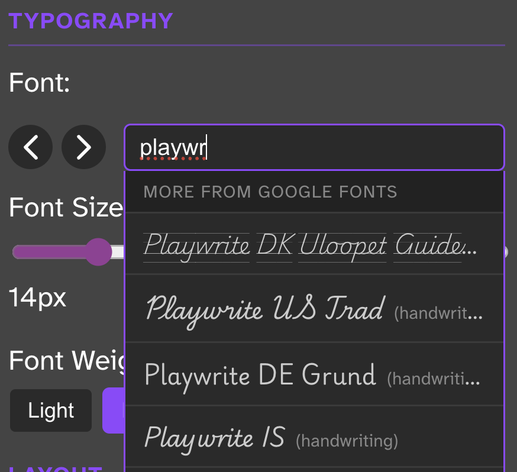
Task: Click the next font arrow
Action: (x=83, y=147)
